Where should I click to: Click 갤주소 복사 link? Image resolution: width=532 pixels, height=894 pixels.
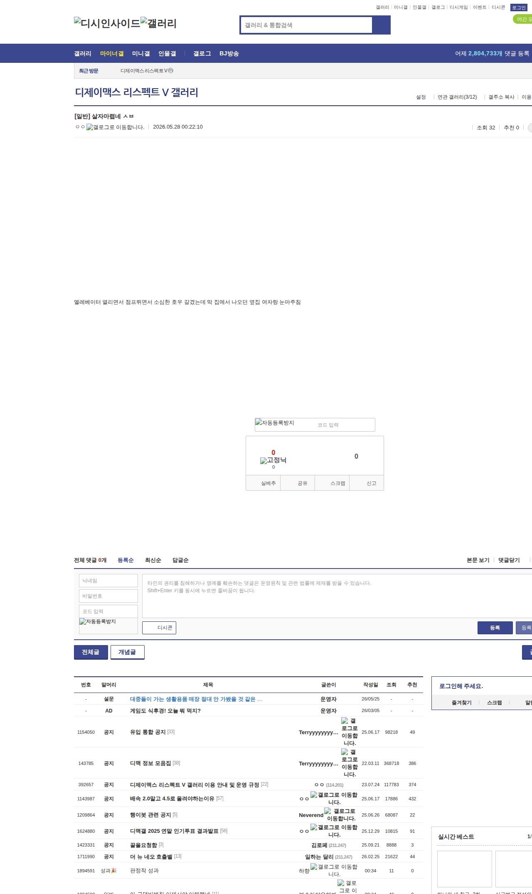pyautogui.click(x=501, y=97)
